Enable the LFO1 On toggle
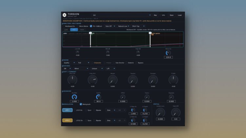The image size is (246, 138). 78,110
